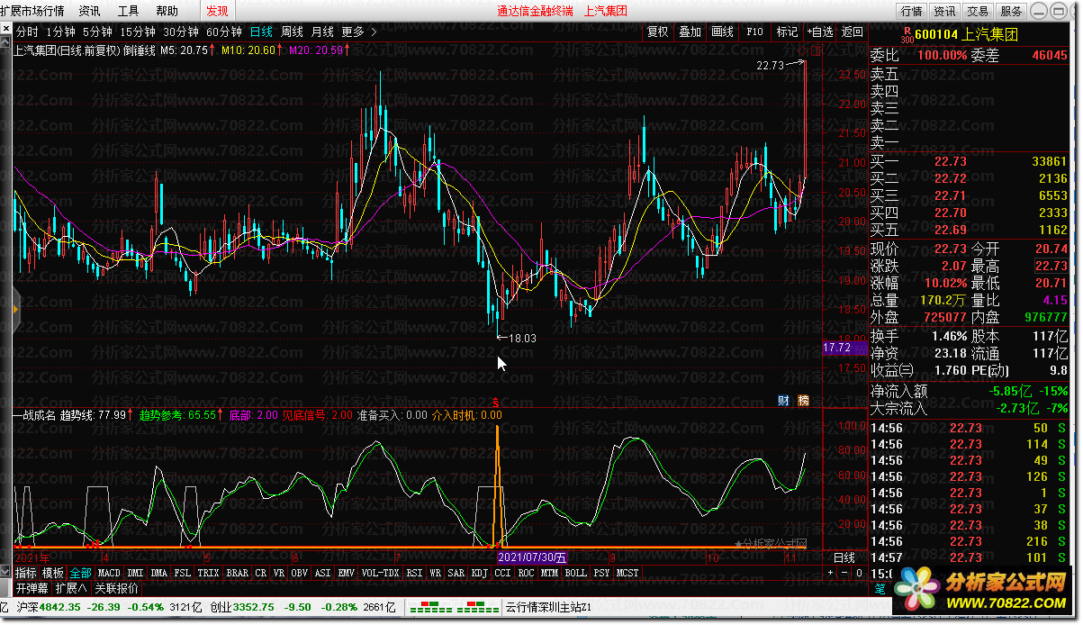1083x625 pixels.
Task: Click the 交易 trade button
Action: point(978,11)
